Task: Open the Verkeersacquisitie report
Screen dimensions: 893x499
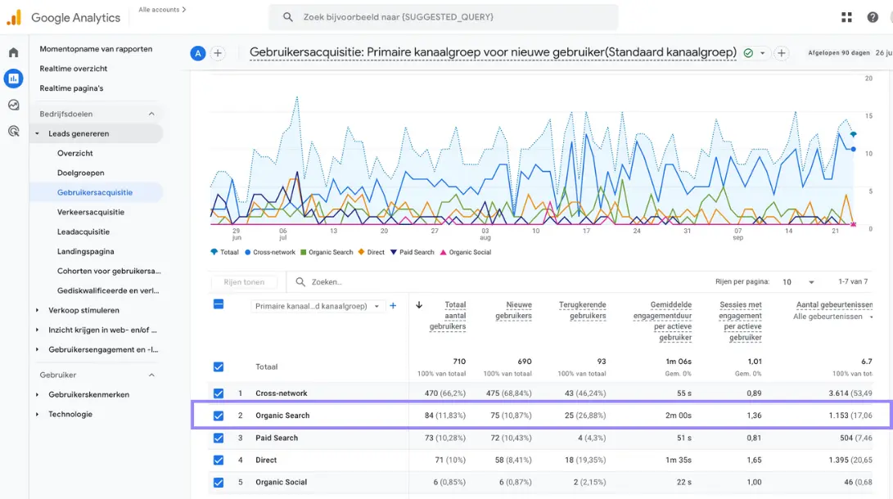Action: 88,212
